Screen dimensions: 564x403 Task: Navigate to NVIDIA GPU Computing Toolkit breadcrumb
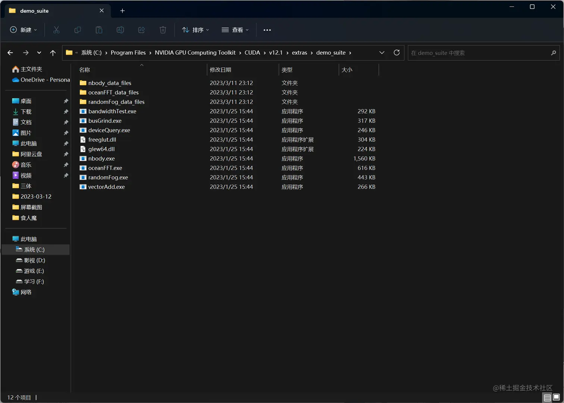click(195, 53)
